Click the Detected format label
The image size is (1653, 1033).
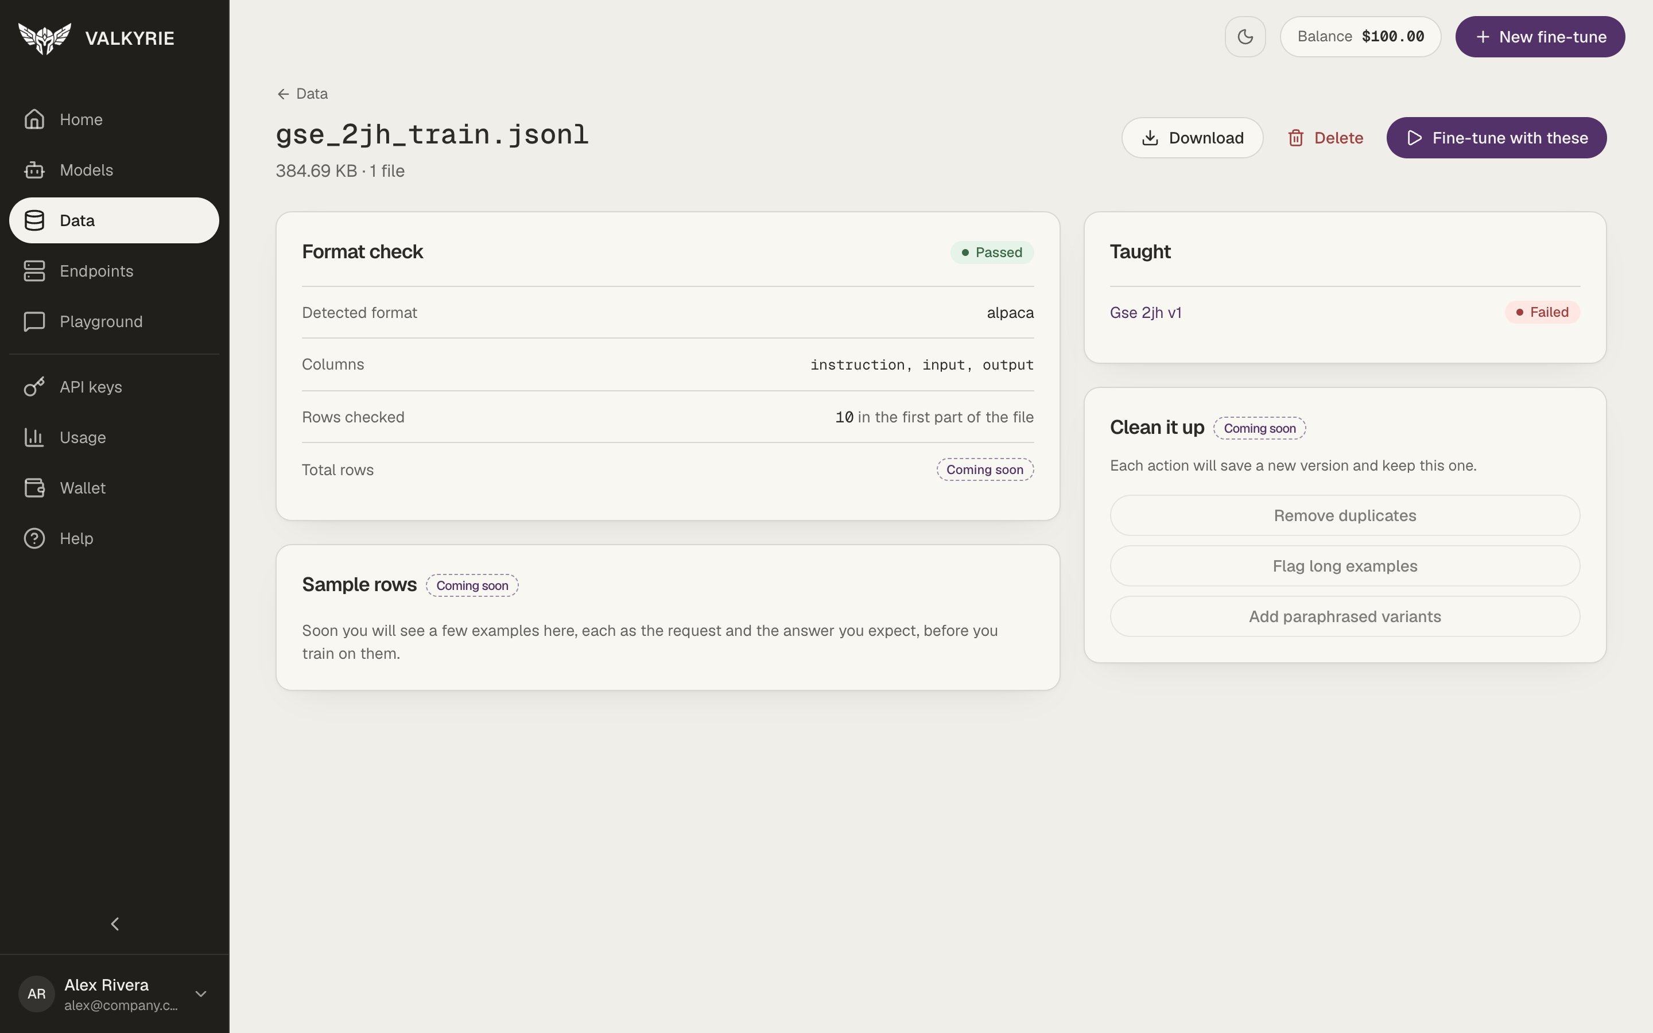(359, 312)
